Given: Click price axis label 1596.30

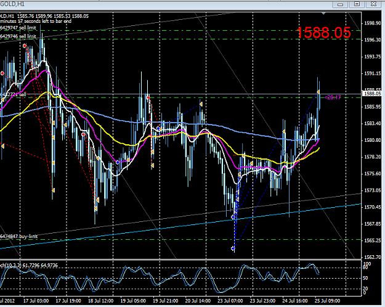Looking at the screenshot, I should (x=372, y=40).
